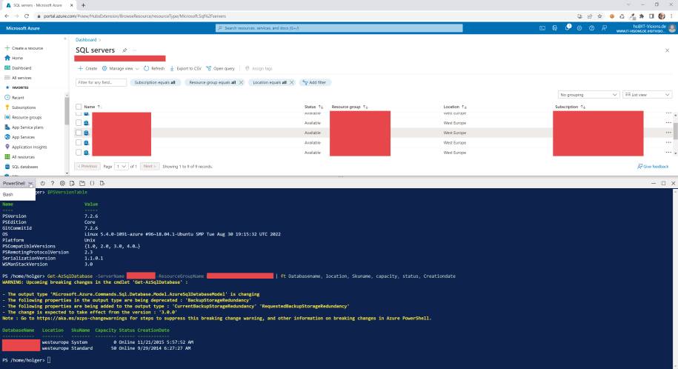This screenshot has height=369, width=678.
Task: Open Subscriptions key icon in sidebar
Action: pyautogui.click(x=7, y=107)
